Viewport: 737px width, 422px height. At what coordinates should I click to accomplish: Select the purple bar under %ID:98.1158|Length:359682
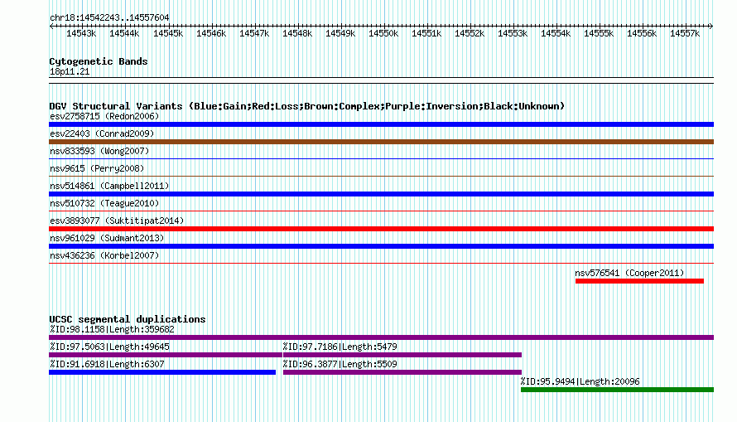381,337
